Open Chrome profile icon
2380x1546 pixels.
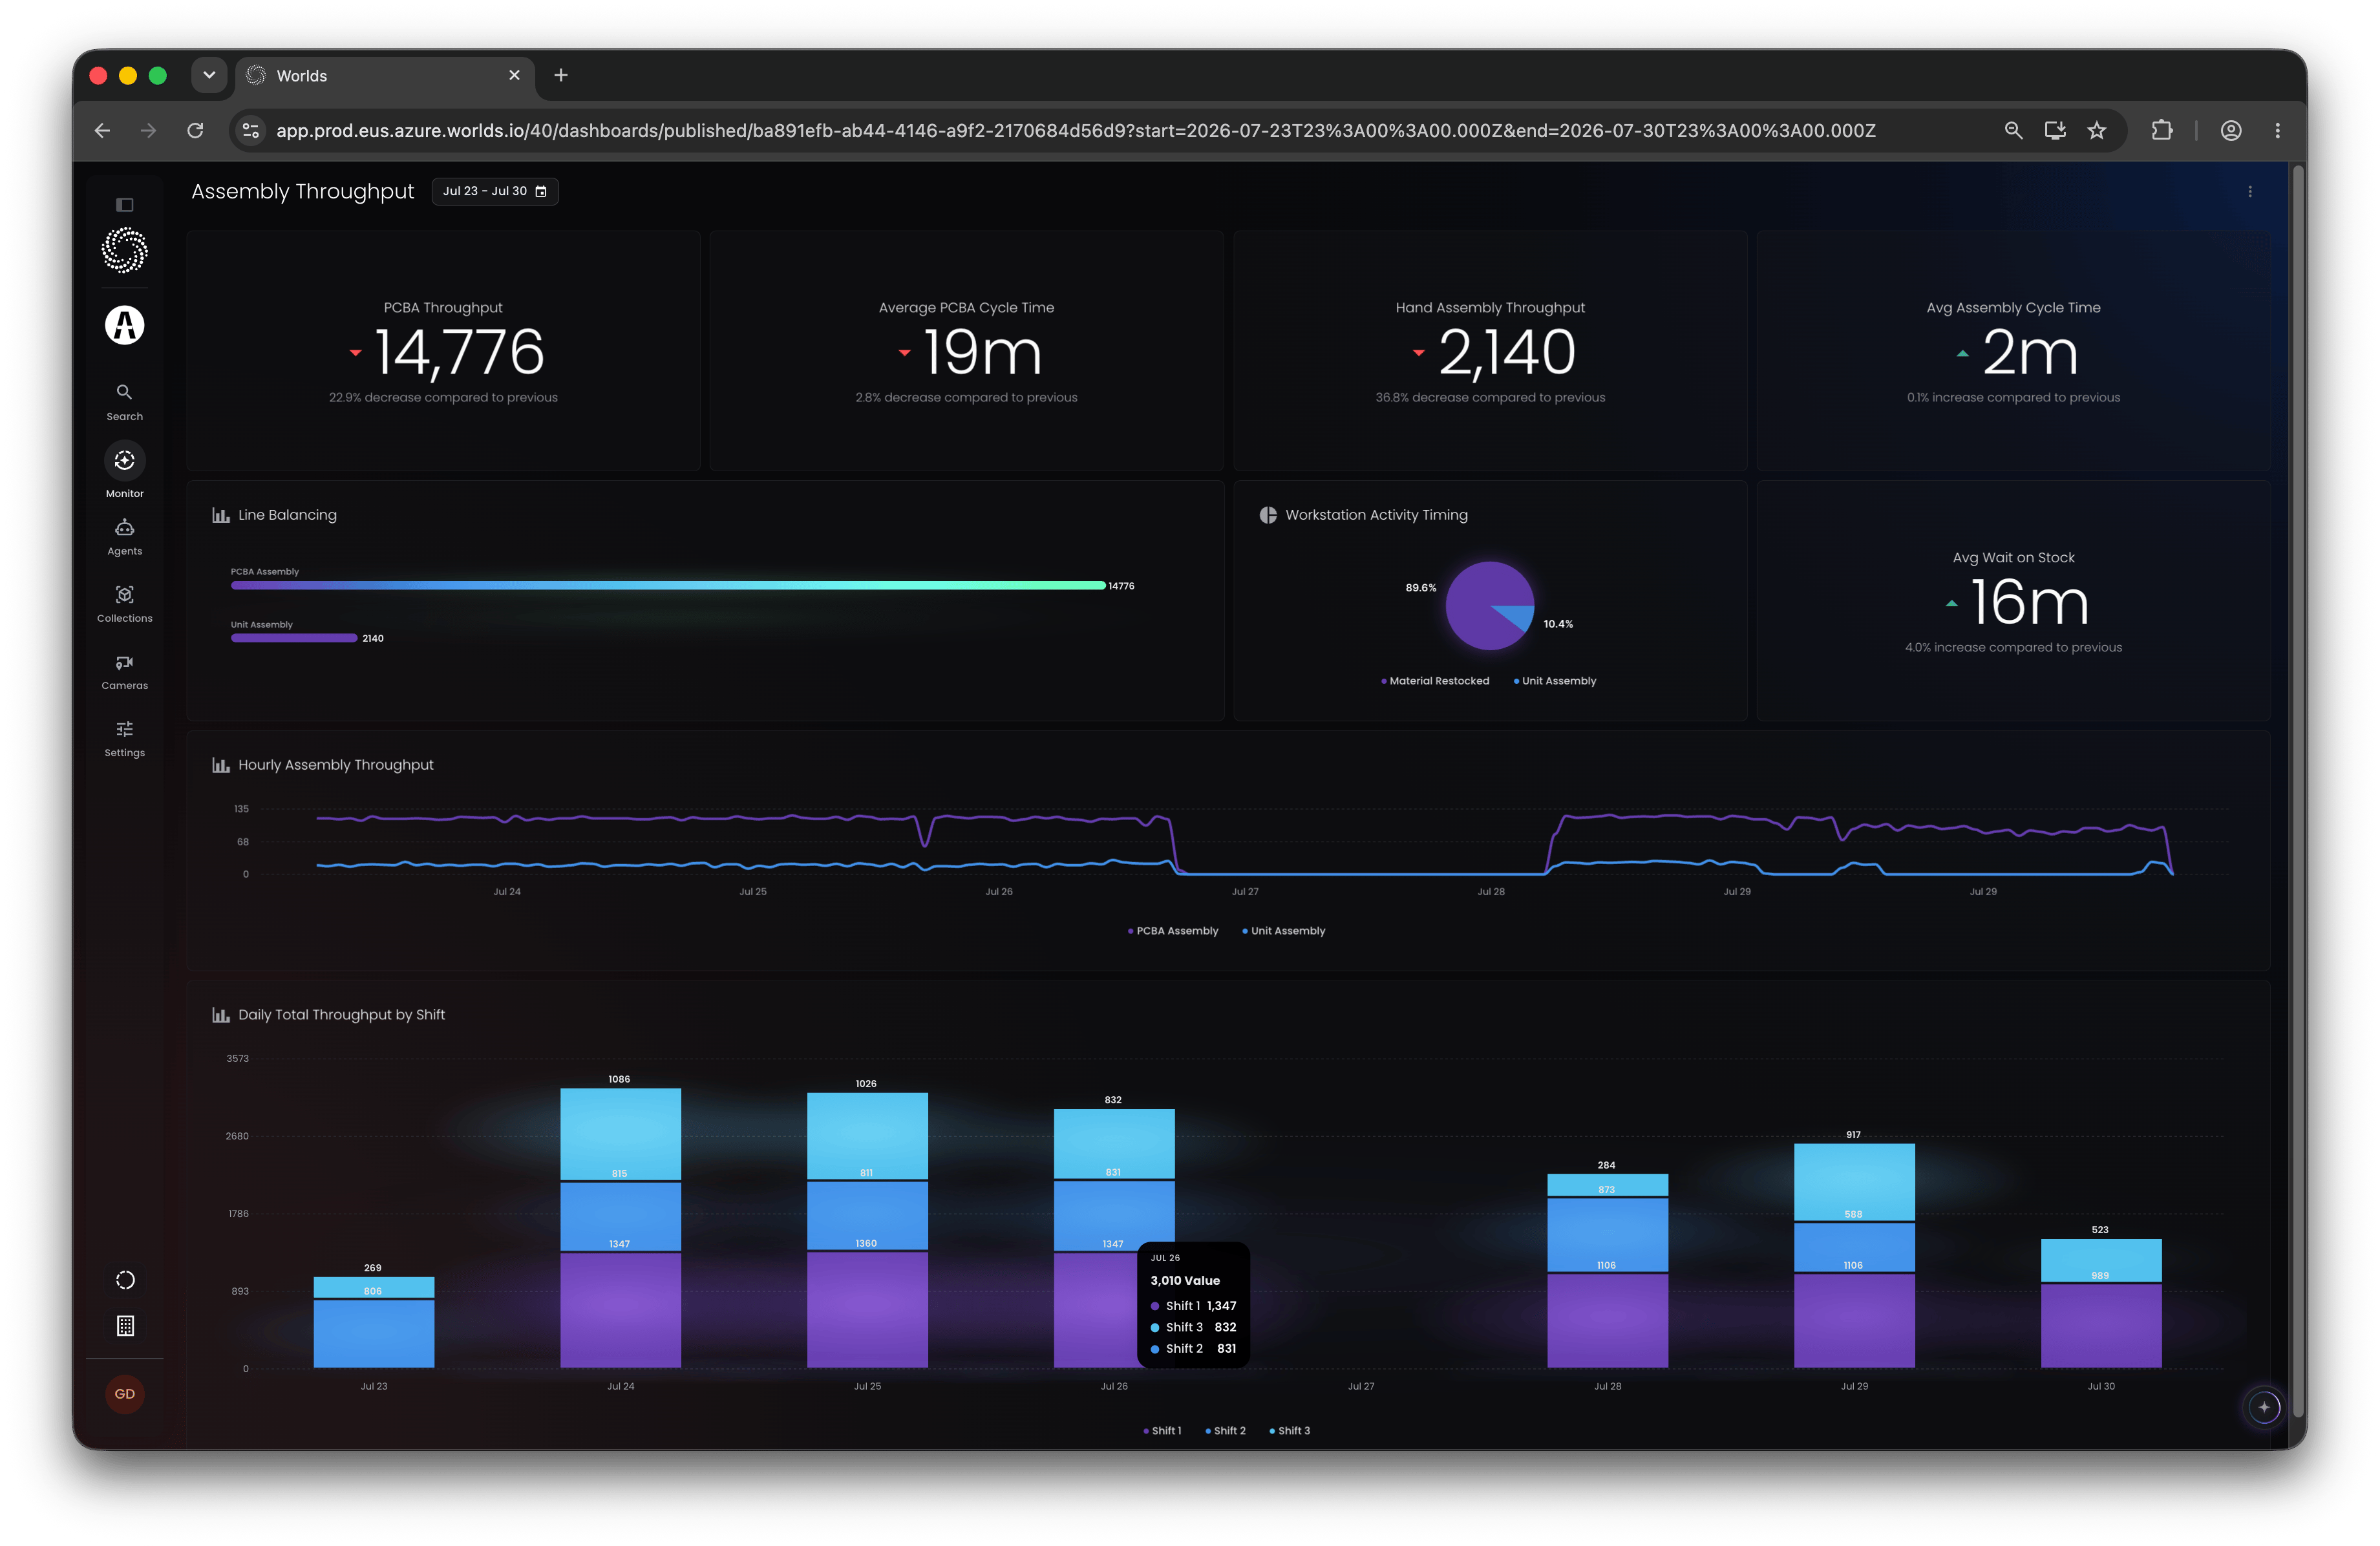coord(2231,131)
